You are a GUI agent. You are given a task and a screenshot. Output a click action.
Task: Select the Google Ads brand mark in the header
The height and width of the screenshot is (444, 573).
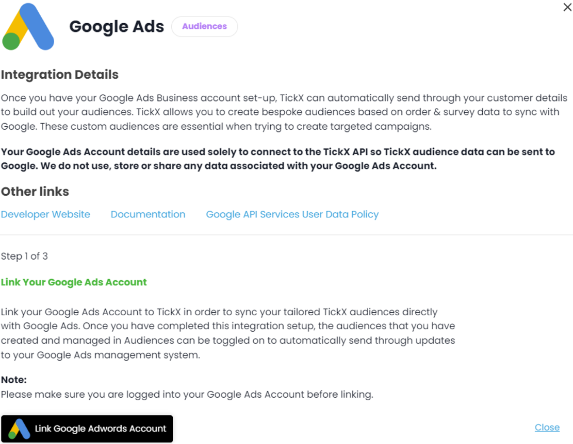coord(28,27)
